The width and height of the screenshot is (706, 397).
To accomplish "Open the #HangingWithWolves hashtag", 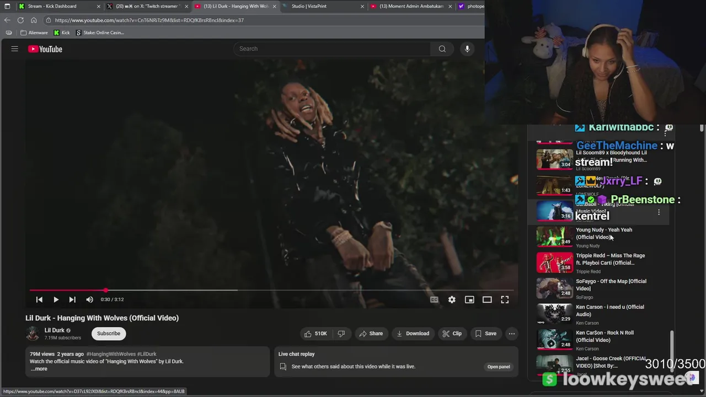I will point(111,354).
